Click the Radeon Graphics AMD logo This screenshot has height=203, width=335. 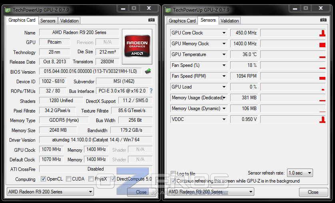[137, 46]
